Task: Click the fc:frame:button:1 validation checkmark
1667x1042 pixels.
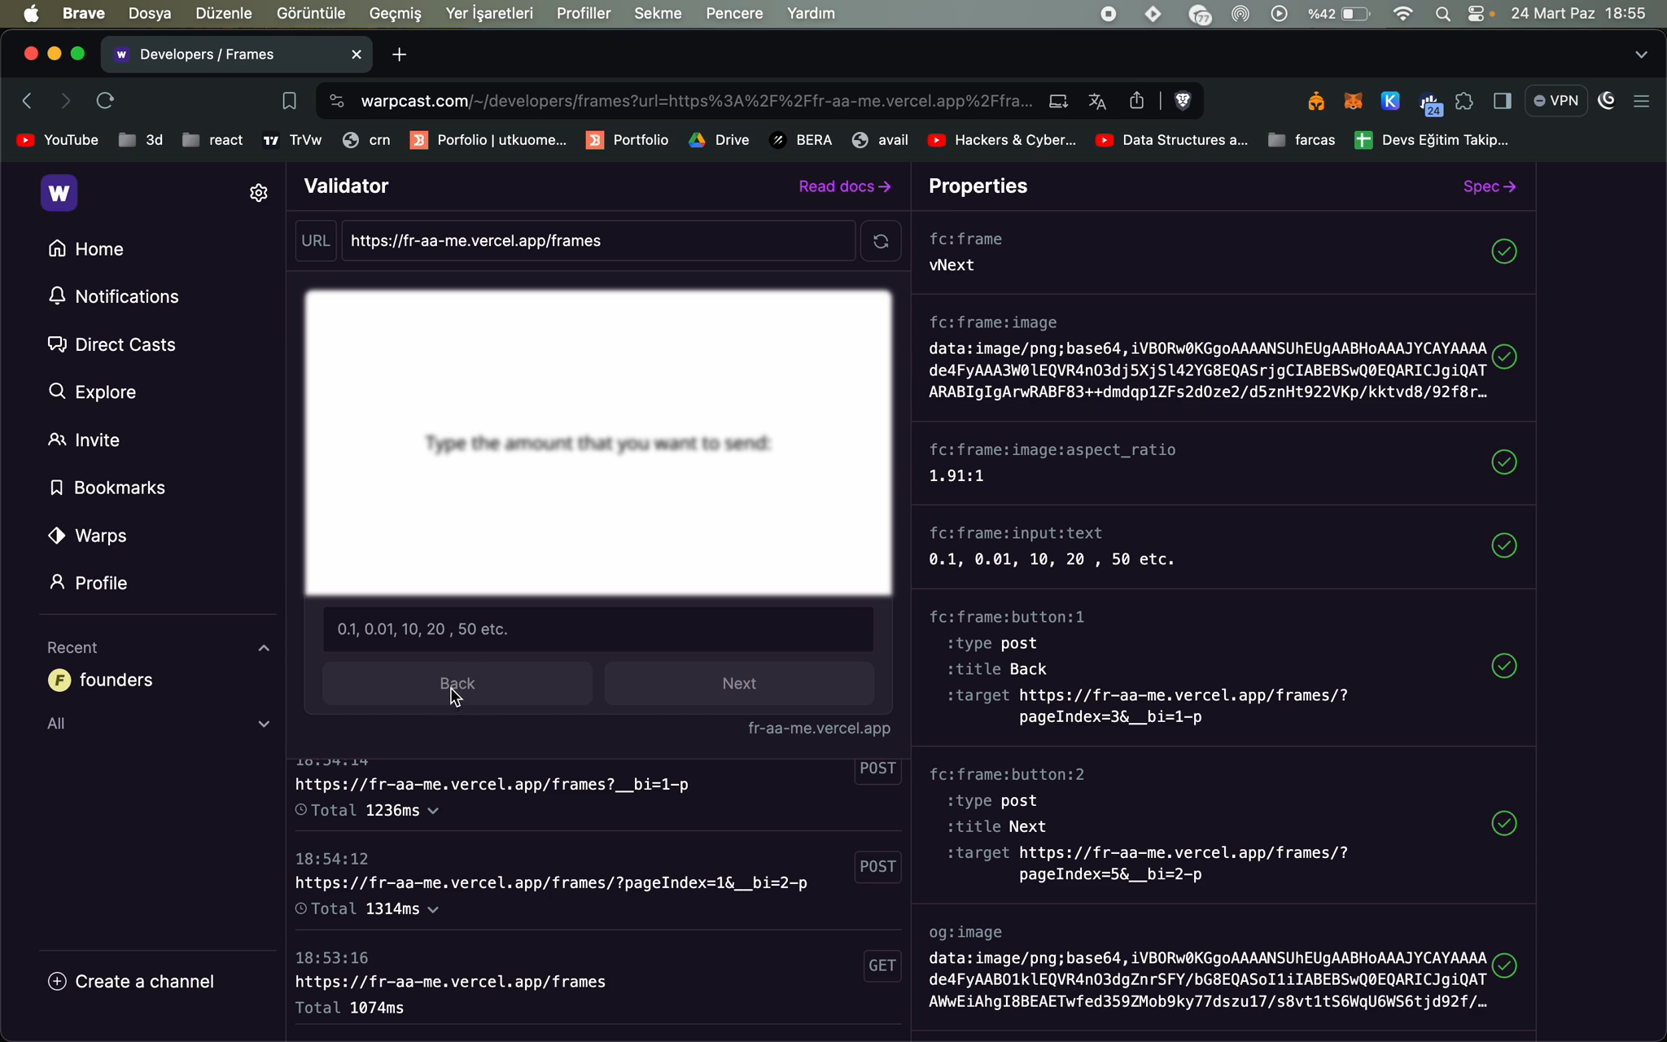Action: (1504, 666)
